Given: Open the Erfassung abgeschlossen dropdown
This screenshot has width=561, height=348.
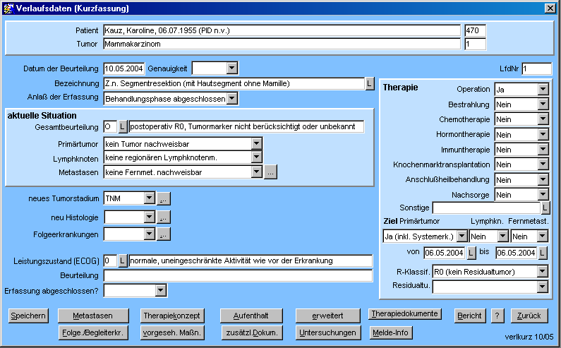Looking at the screenshot, I should tap(162, 290).
